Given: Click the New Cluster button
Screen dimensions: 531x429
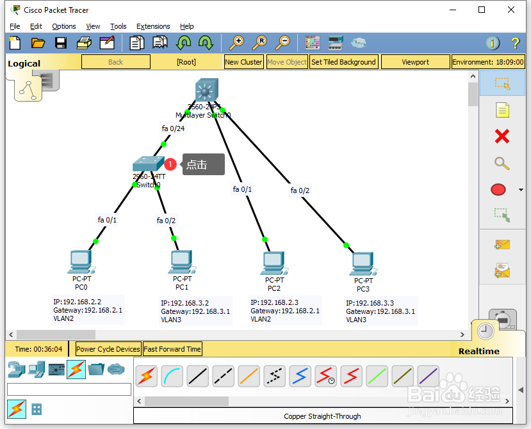Looking at the screenshot, I should tap(243, 62).
